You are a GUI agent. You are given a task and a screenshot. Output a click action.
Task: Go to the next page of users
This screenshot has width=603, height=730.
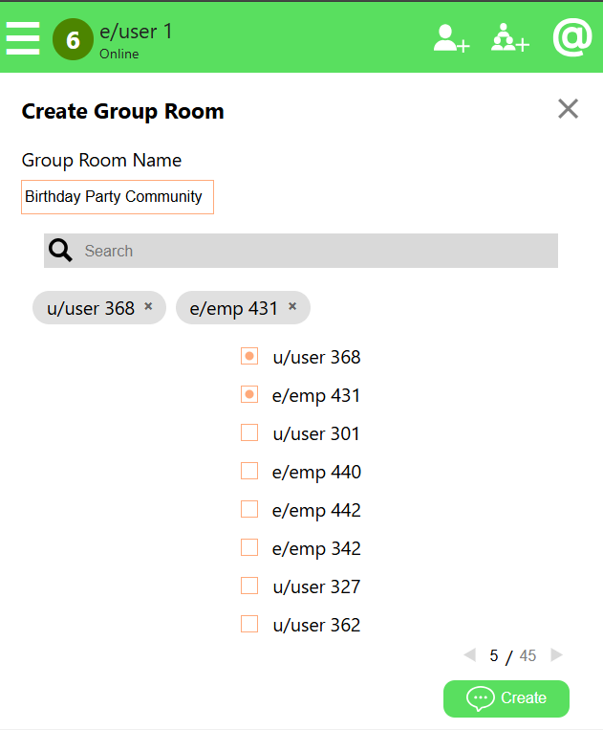(x=557, y=655)
